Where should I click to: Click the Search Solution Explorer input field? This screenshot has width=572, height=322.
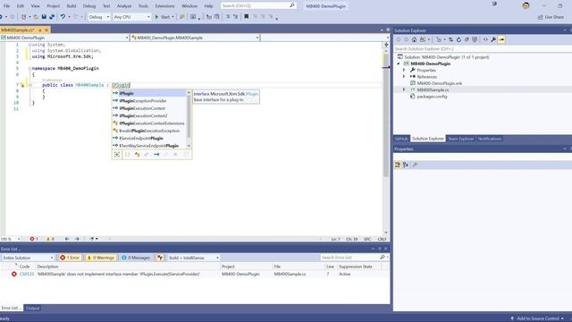[x=483, y=48]
